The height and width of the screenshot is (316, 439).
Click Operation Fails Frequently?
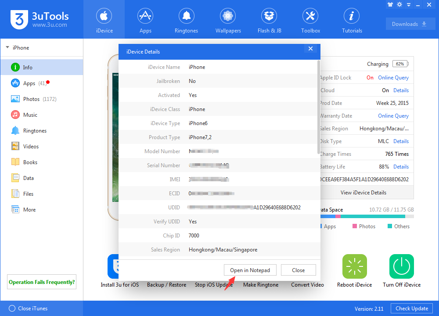pos(42,282)
